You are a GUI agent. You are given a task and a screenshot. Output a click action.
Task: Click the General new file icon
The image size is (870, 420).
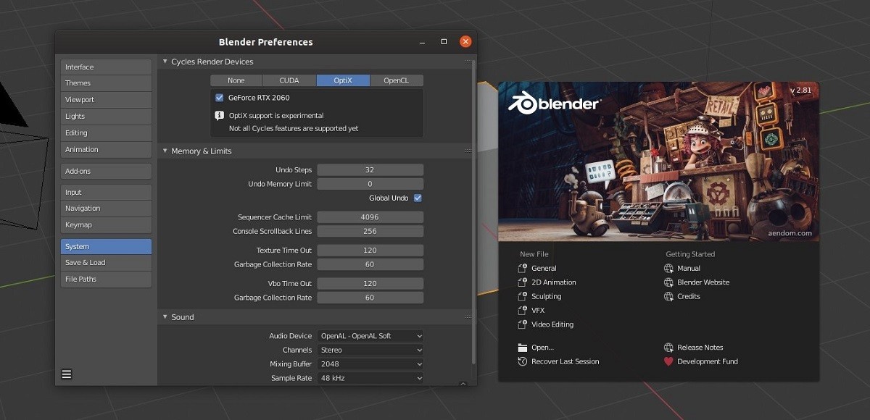click(x=523, y=268)
